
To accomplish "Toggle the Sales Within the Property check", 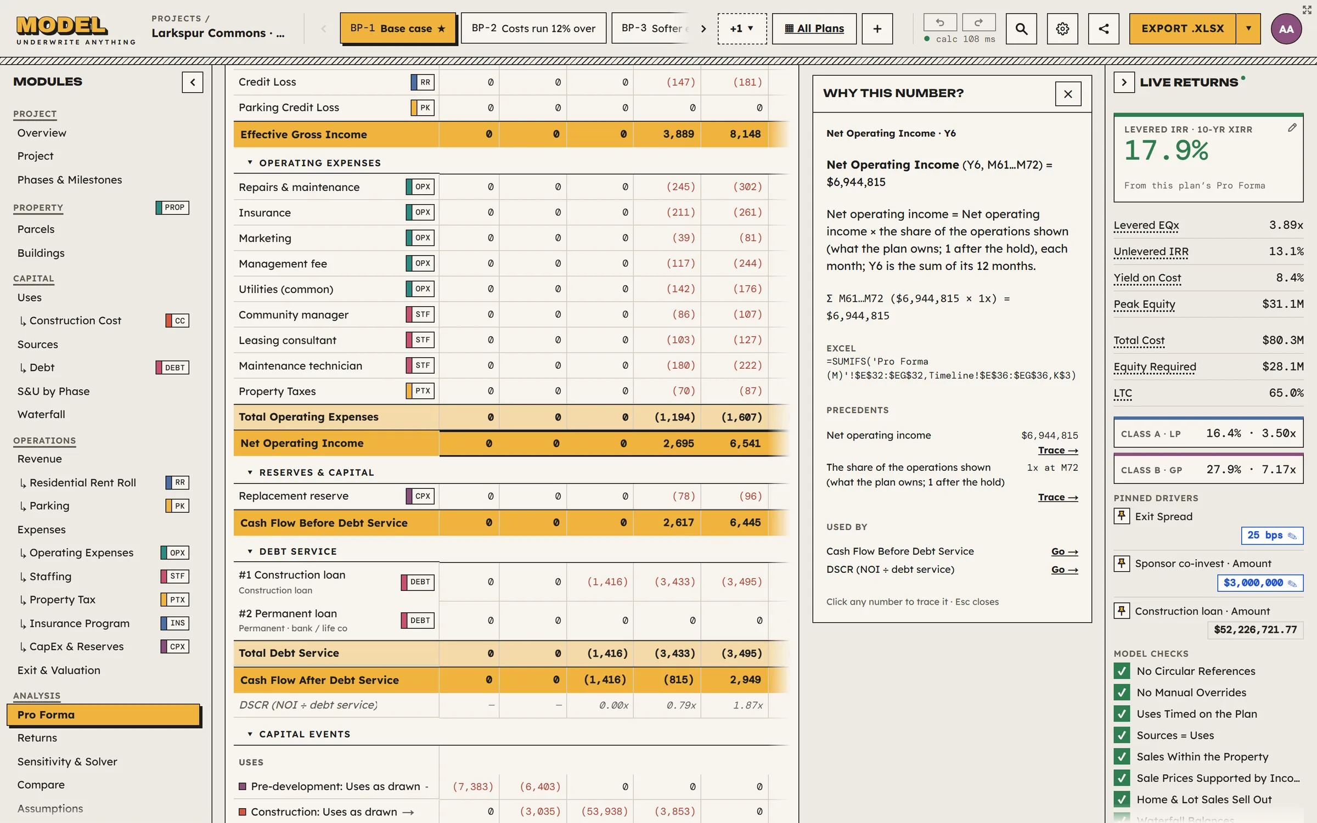I will [1122, 757].
